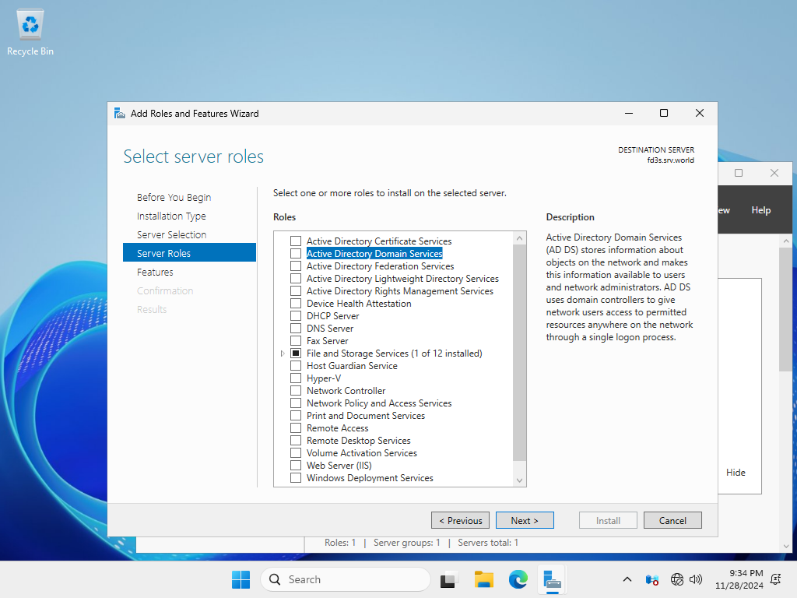Open the Start menu
This screenshot has width=797, height=598.
[241, 579]
